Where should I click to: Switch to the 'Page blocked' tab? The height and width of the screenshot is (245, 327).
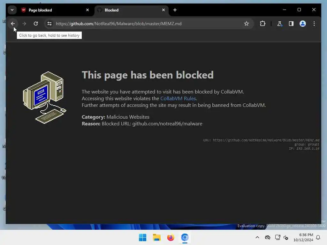tap(54, 10)
